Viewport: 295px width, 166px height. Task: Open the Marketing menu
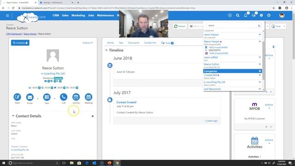pyautogui.click(x=78, y=15)
